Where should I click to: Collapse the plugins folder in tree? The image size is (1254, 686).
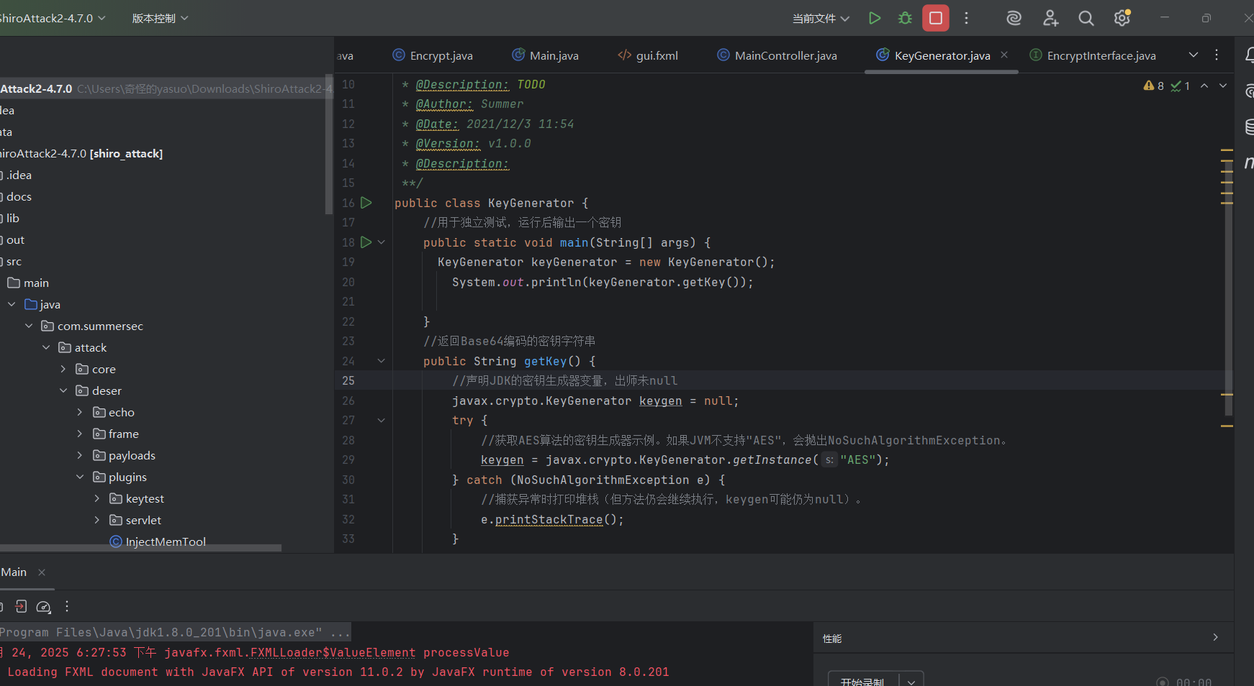(80, 477)
